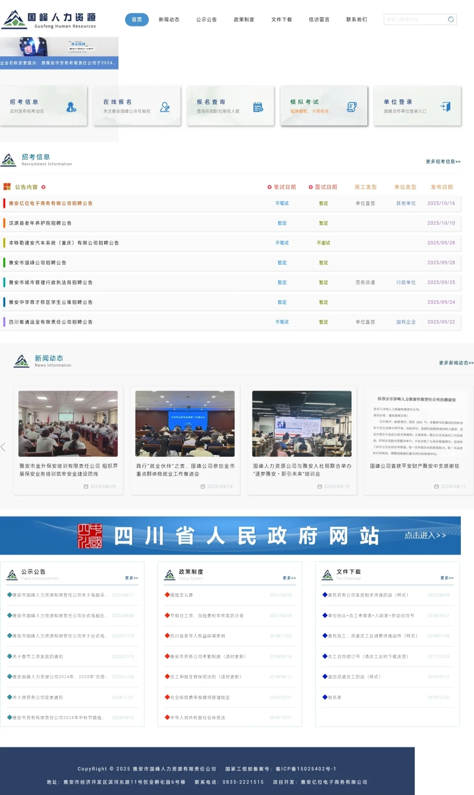Open news thumbnail for 就业伙伴 meeting
The height and width of the screenshot is (795, 474).
[185, 424]
